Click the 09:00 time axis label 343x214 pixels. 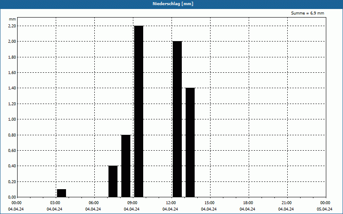[132, 203]
